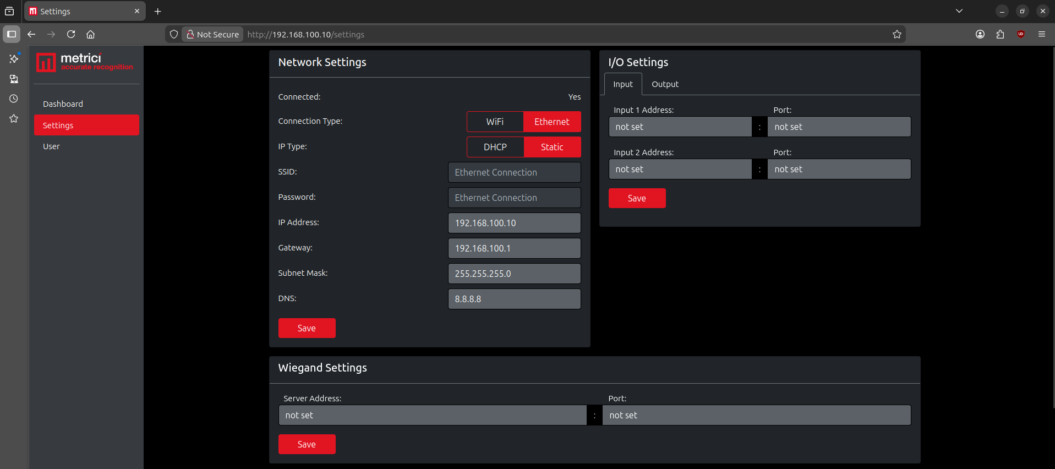Open recent browsing Firefox View icon

[x=9, y=11]
